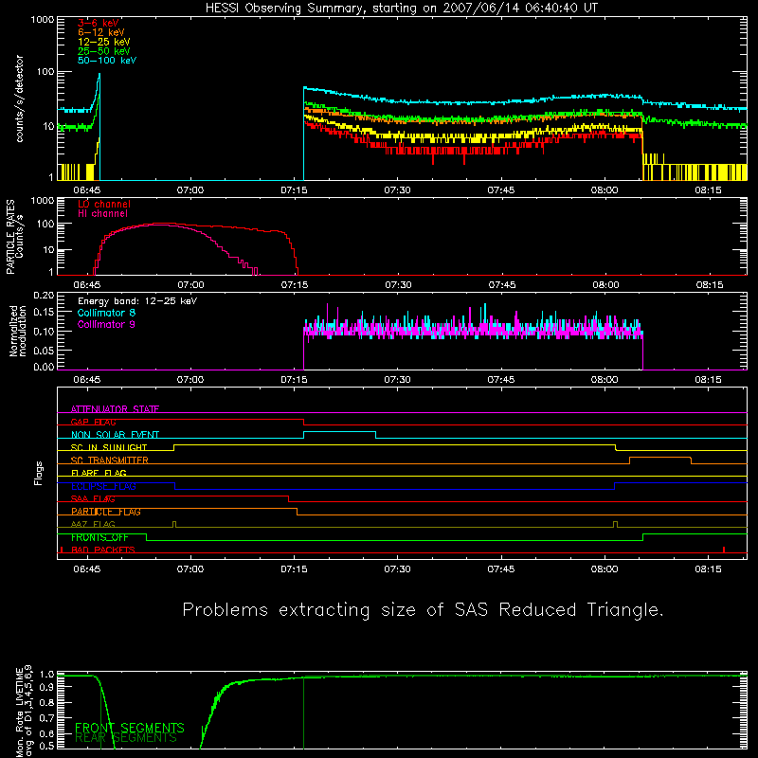Image resolution: width=758 pixels, height=758 pixels.
Task: Click the HI channel legend label
Action: (102, 214)
